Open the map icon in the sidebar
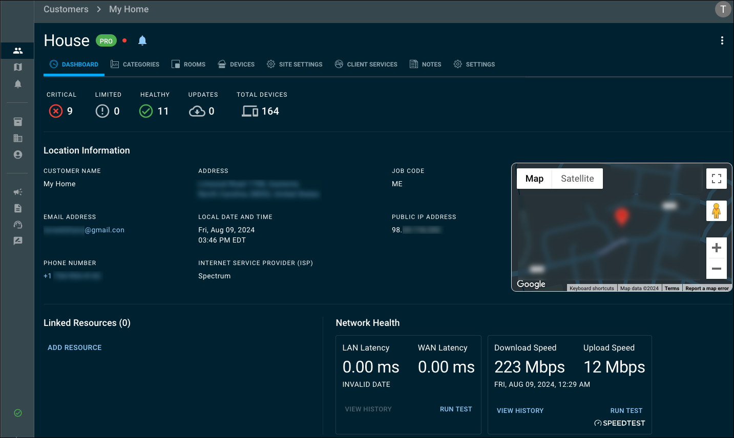The height and width of the screenshot is (438, 734). (18, 67)
